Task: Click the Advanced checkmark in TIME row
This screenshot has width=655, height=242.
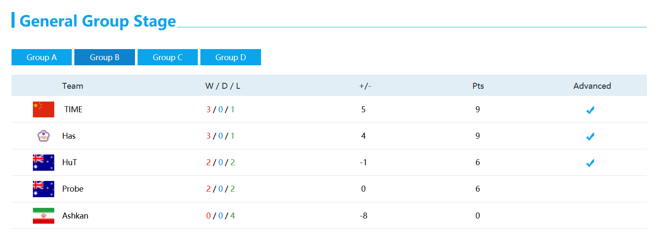Action: (x=590, y=110)
